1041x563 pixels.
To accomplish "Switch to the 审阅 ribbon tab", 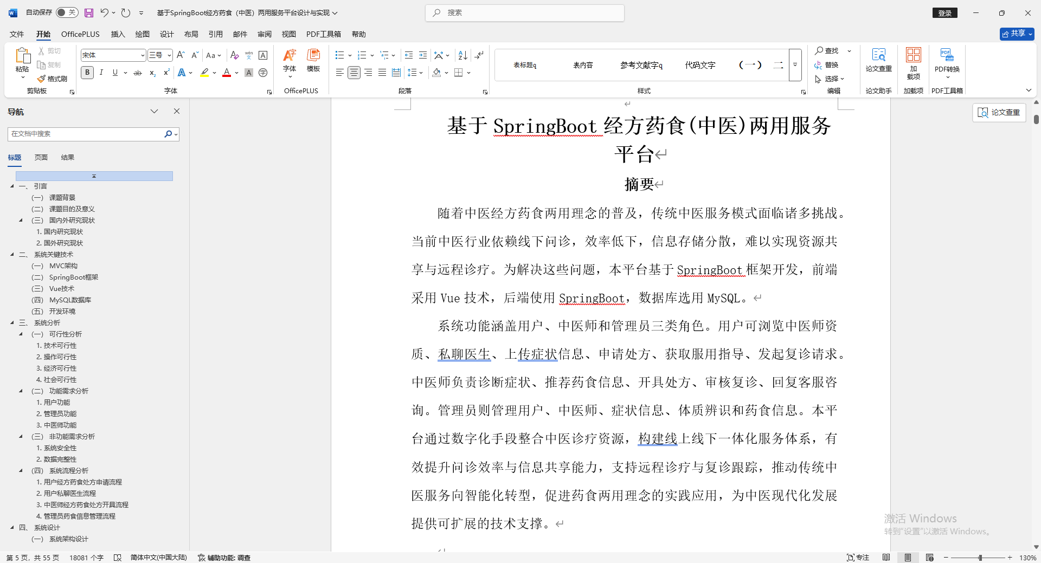I will (265, 34).
